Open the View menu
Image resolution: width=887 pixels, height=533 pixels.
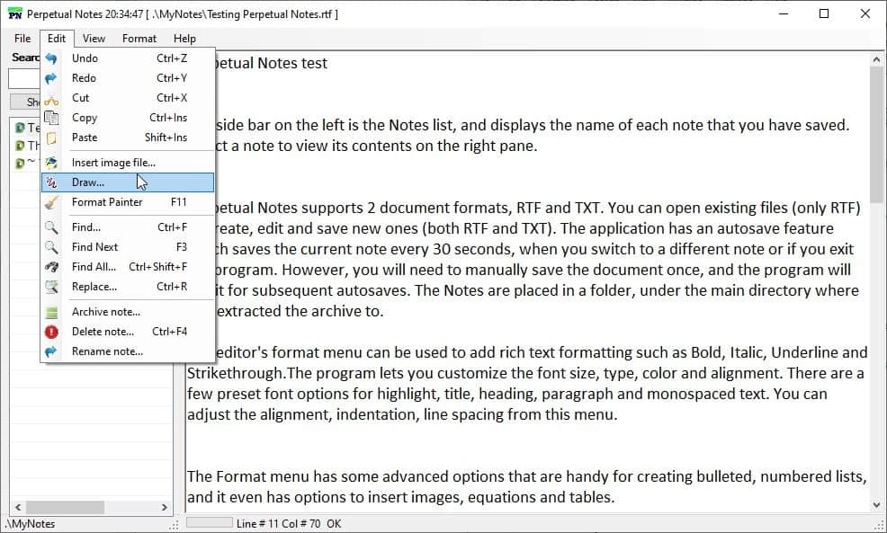click(94, 39)
